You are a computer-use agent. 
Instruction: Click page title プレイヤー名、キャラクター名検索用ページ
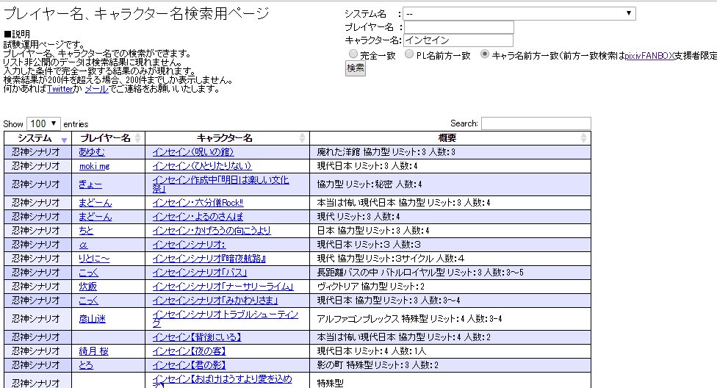tap(136, 14)
